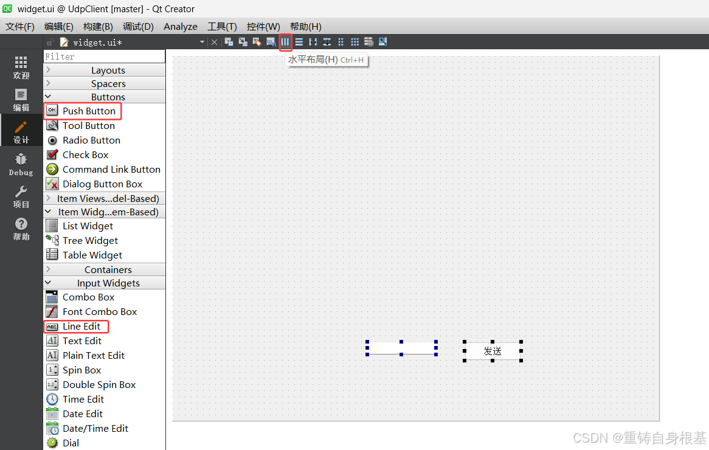Select the Edit Widgets mode icon
The height and width of the screenshot is (450, 709).
229,42
